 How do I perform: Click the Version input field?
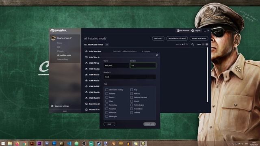[x=143, y=65]
